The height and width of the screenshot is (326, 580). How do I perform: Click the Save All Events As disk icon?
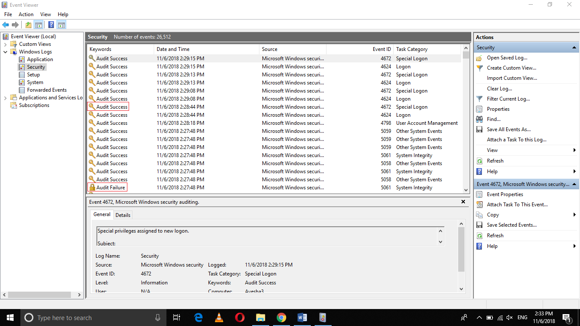479,129
